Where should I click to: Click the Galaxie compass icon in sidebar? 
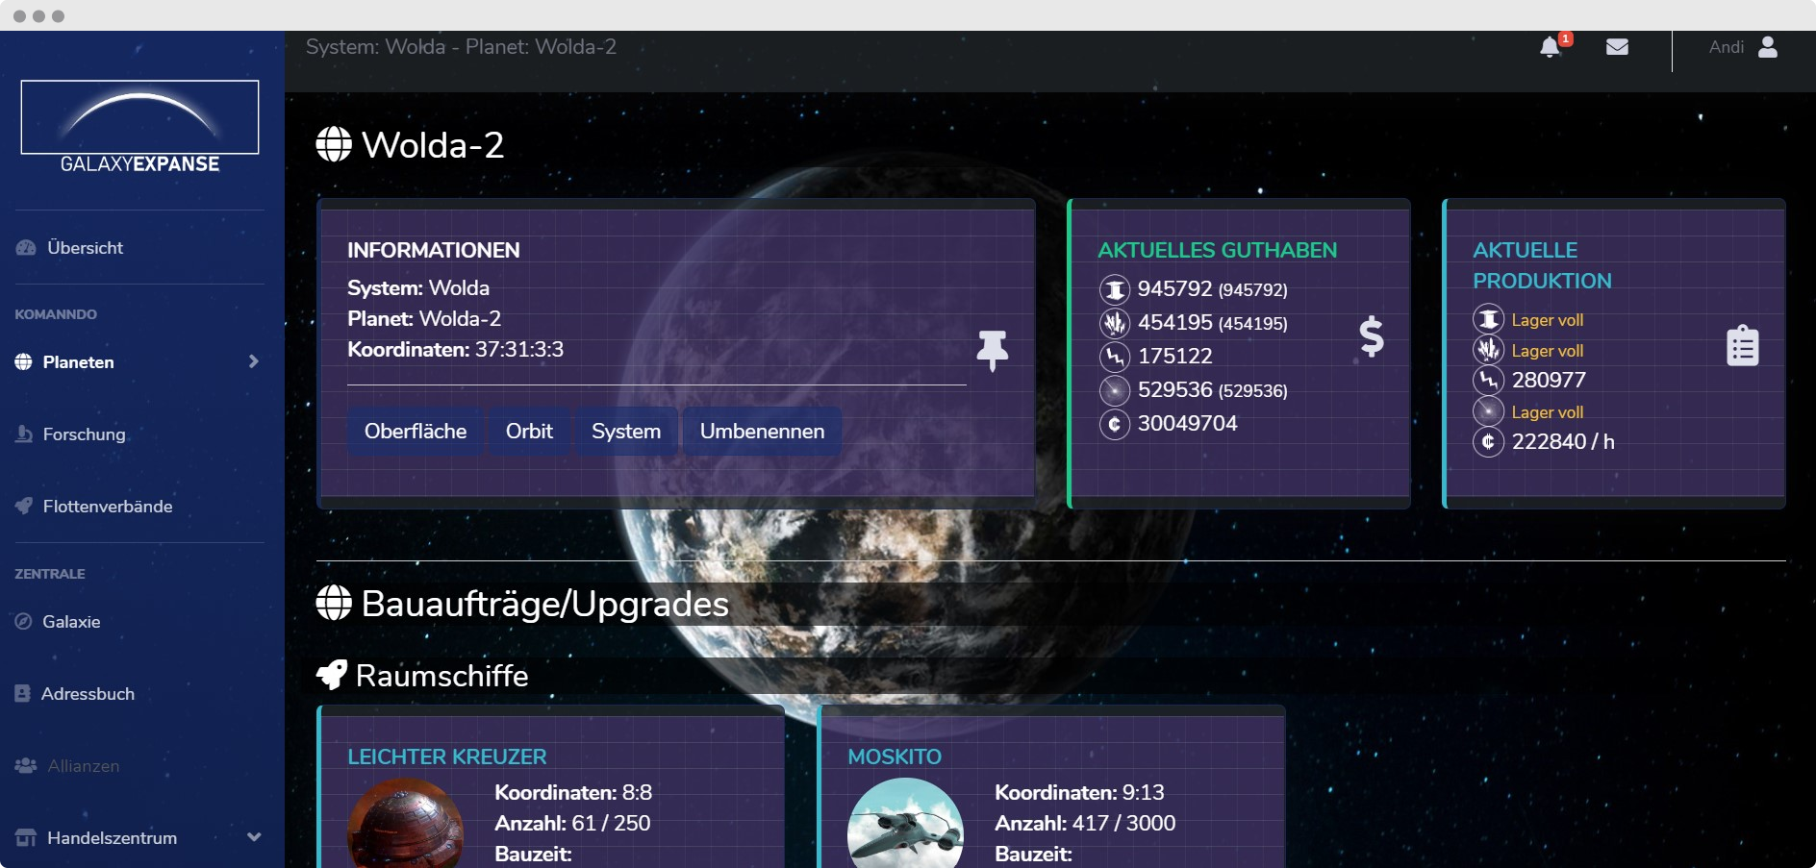[x=24, y=621]
